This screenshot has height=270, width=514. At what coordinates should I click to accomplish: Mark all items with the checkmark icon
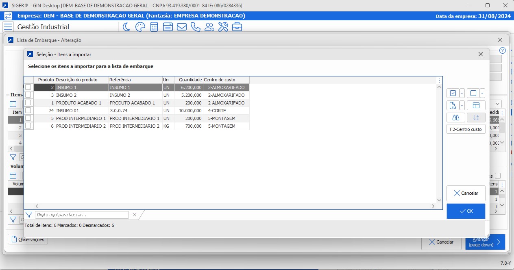453,93
